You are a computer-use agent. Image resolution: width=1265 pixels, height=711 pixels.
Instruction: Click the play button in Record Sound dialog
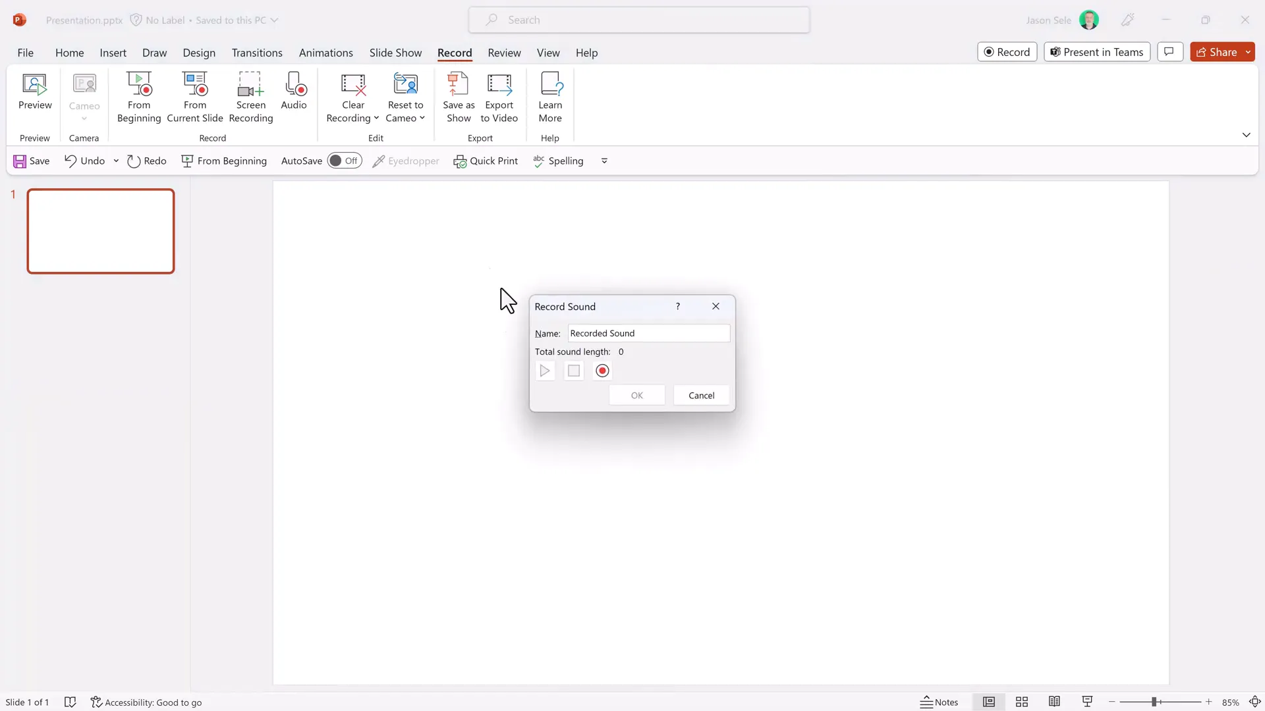coord(545,371)
